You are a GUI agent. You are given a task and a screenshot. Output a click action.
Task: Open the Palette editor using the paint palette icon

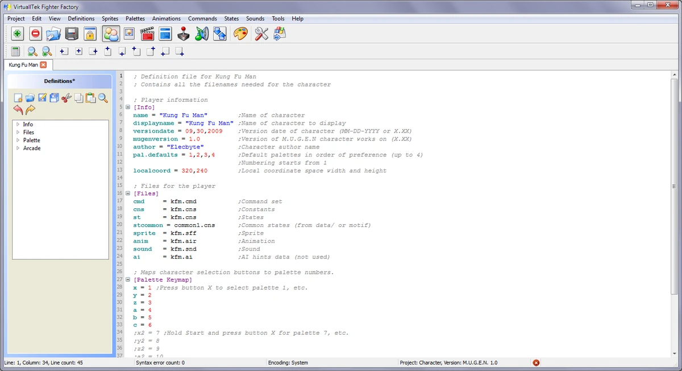(x=240, y=34)
